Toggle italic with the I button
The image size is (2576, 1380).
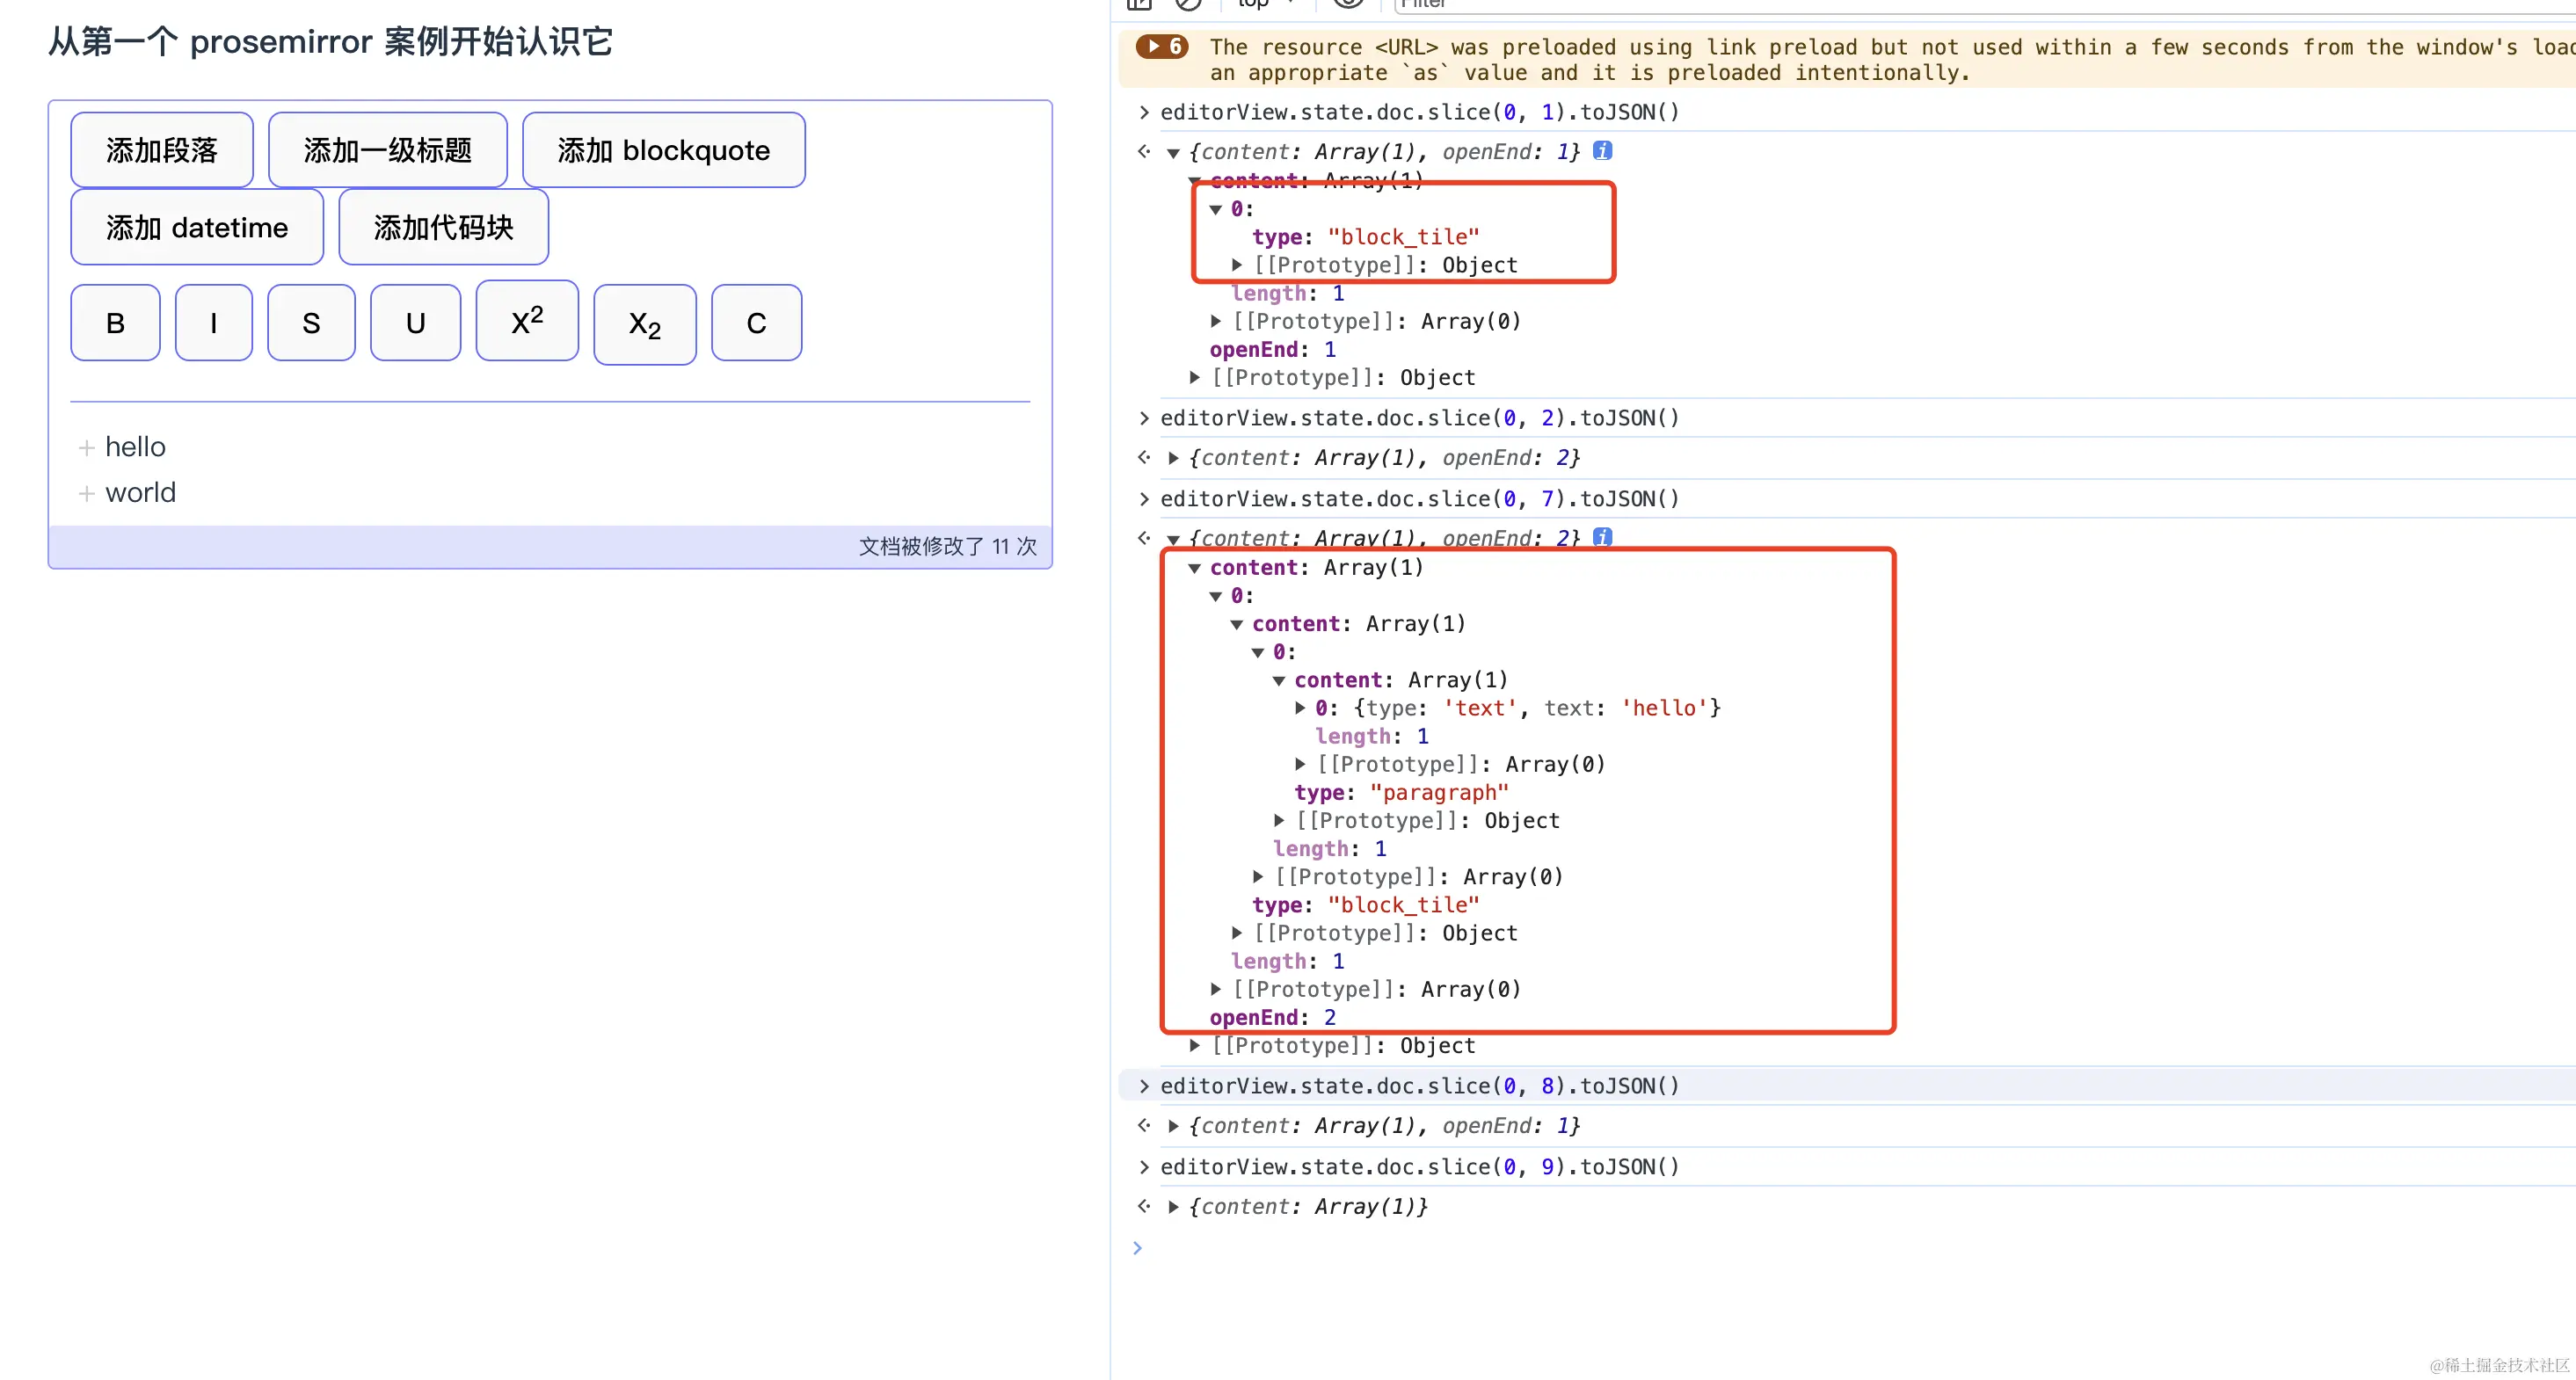pos(213,322)
